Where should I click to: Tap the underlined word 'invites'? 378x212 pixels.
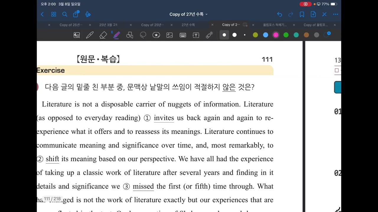click(164, 118)
